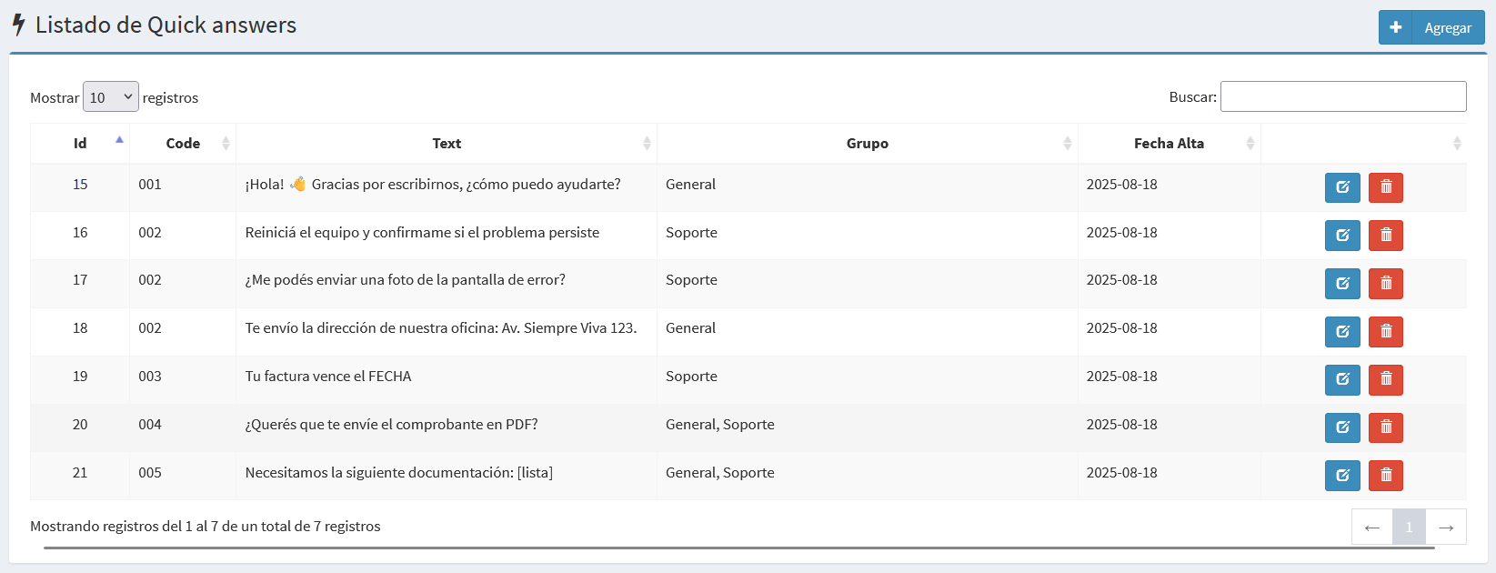
Task: Delete the 'Te envío la dirección' answer
Action: [1386, 332]
